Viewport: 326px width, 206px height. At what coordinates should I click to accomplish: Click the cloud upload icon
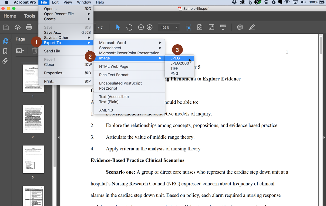(18, 27)
